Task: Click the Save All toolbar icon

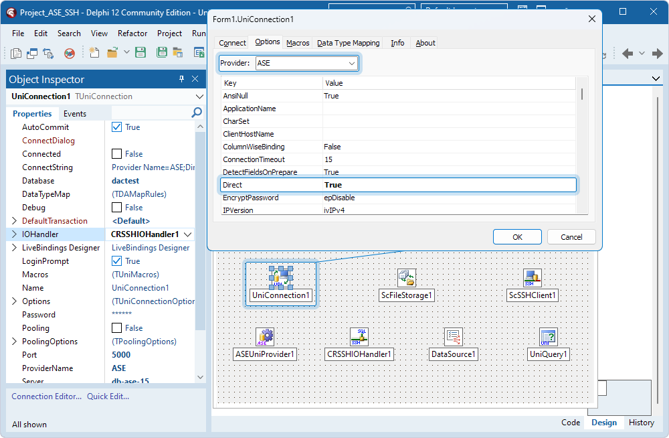Action: click(161, 52)
